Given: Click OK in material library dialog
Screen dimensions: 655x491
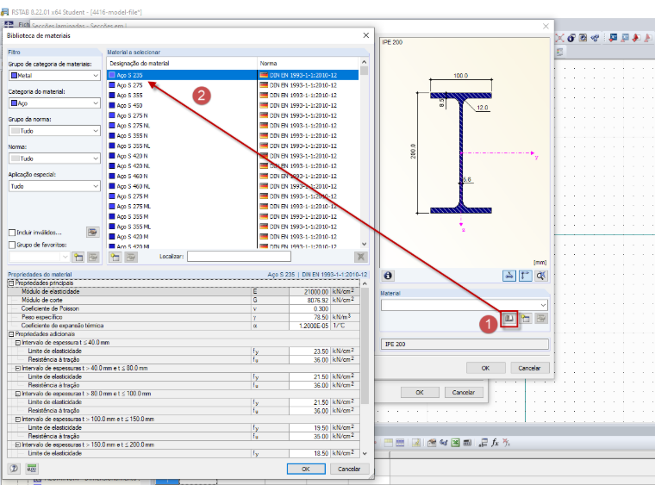Looking at the screenshot, I should pos(306,469).
